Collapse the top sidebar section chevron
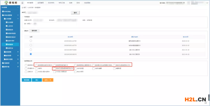210x106 pixels. point(18,8)
